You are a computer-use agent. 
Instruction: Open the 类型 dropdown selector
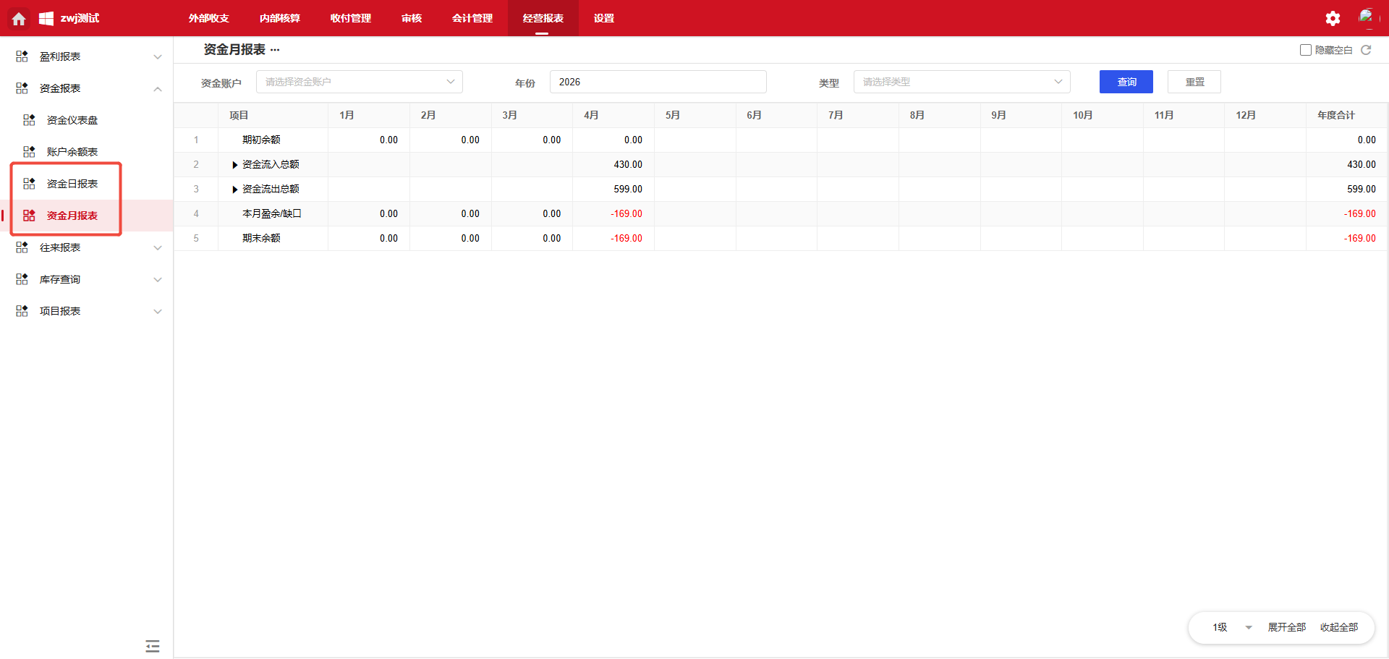click(961, 82)
